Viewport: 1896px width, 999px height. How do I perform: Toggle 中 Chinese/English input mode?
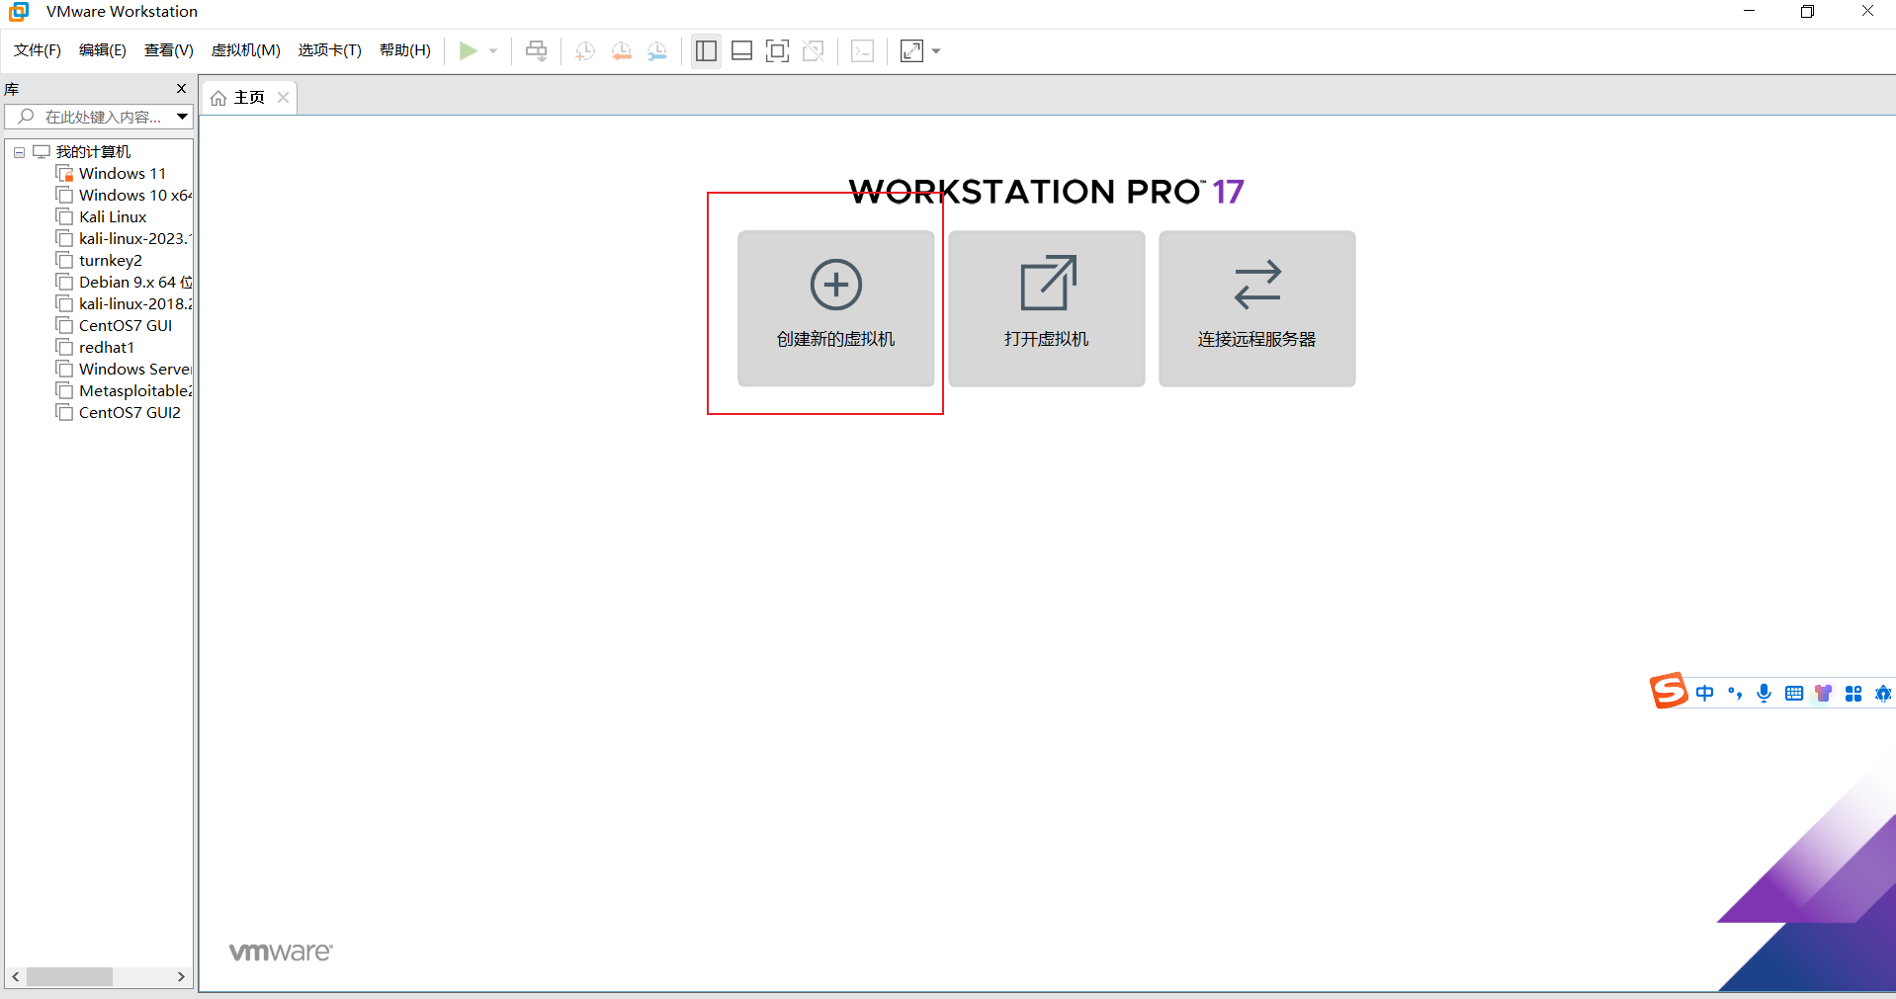tap(1705, 693)
